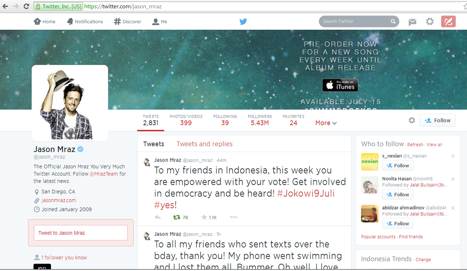This screenshot has width=467, height=271.
Task: Follow s_nexian
Action: coord(398,166)
